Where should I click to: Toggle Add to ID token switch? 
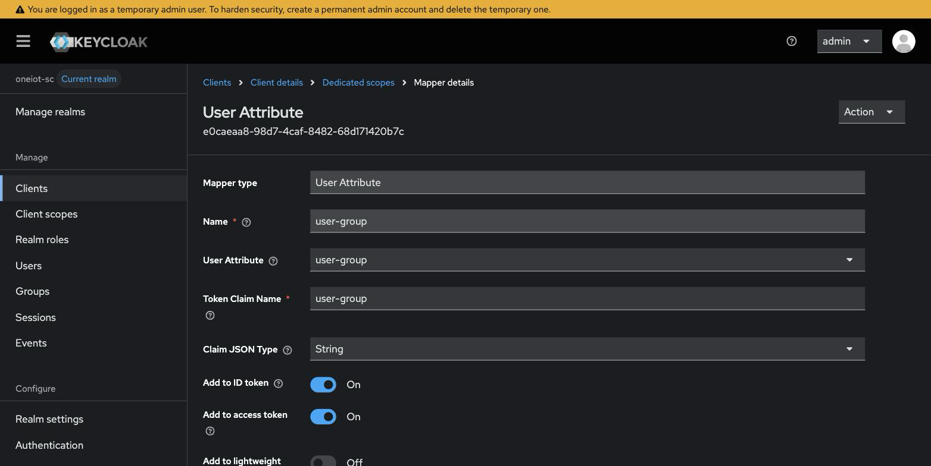[323, 385]
